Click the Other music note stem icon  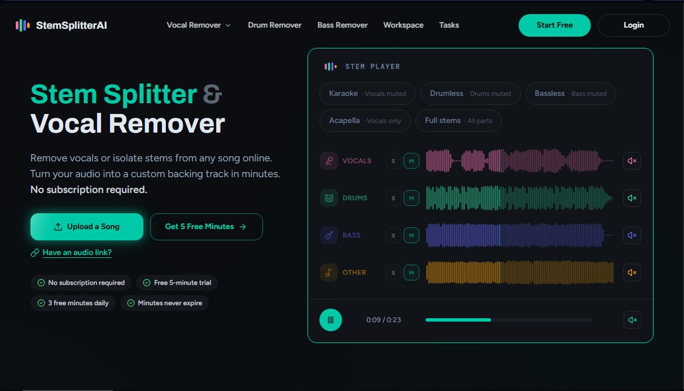pos(328,273)
